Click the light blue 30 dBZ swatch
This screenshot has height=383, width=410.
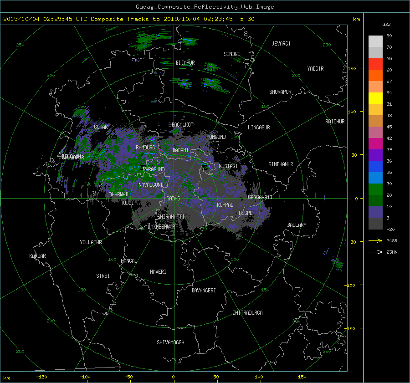(x=375, y=178)
